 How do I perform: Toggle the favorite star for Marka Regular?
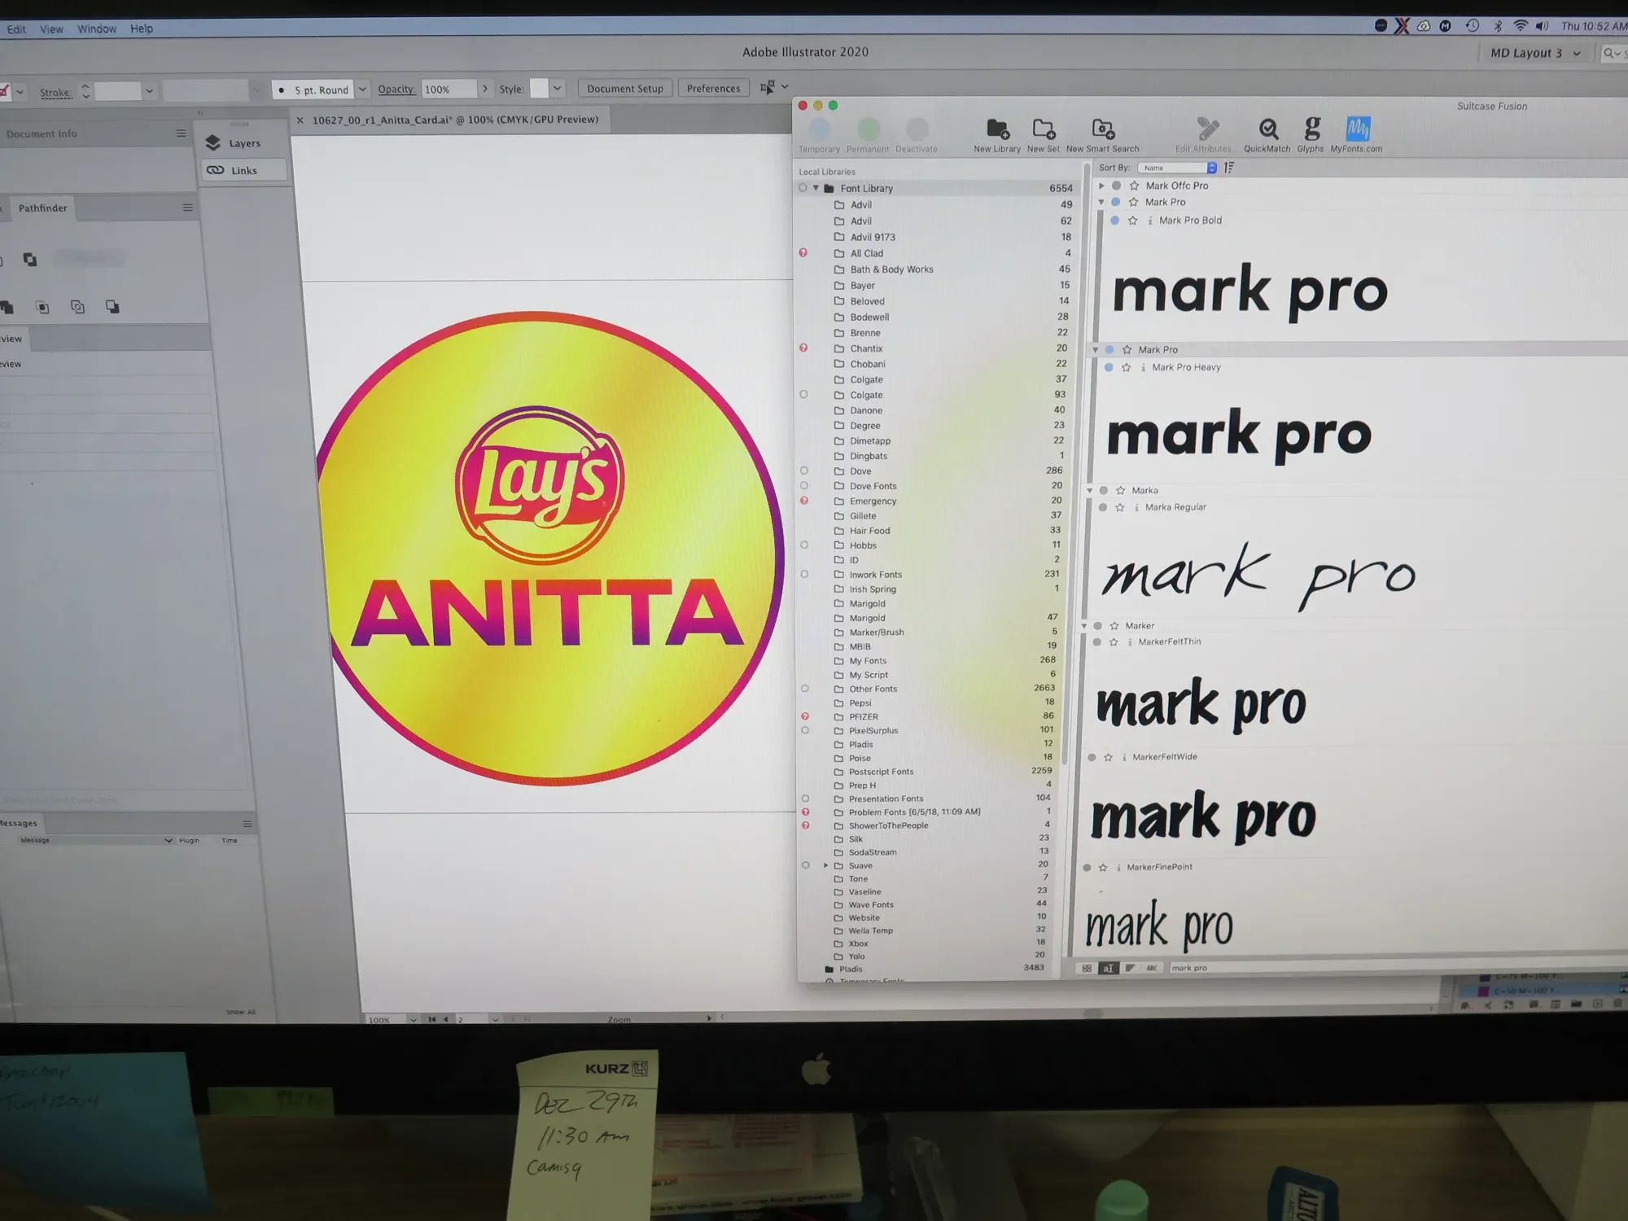[1120, 507]
